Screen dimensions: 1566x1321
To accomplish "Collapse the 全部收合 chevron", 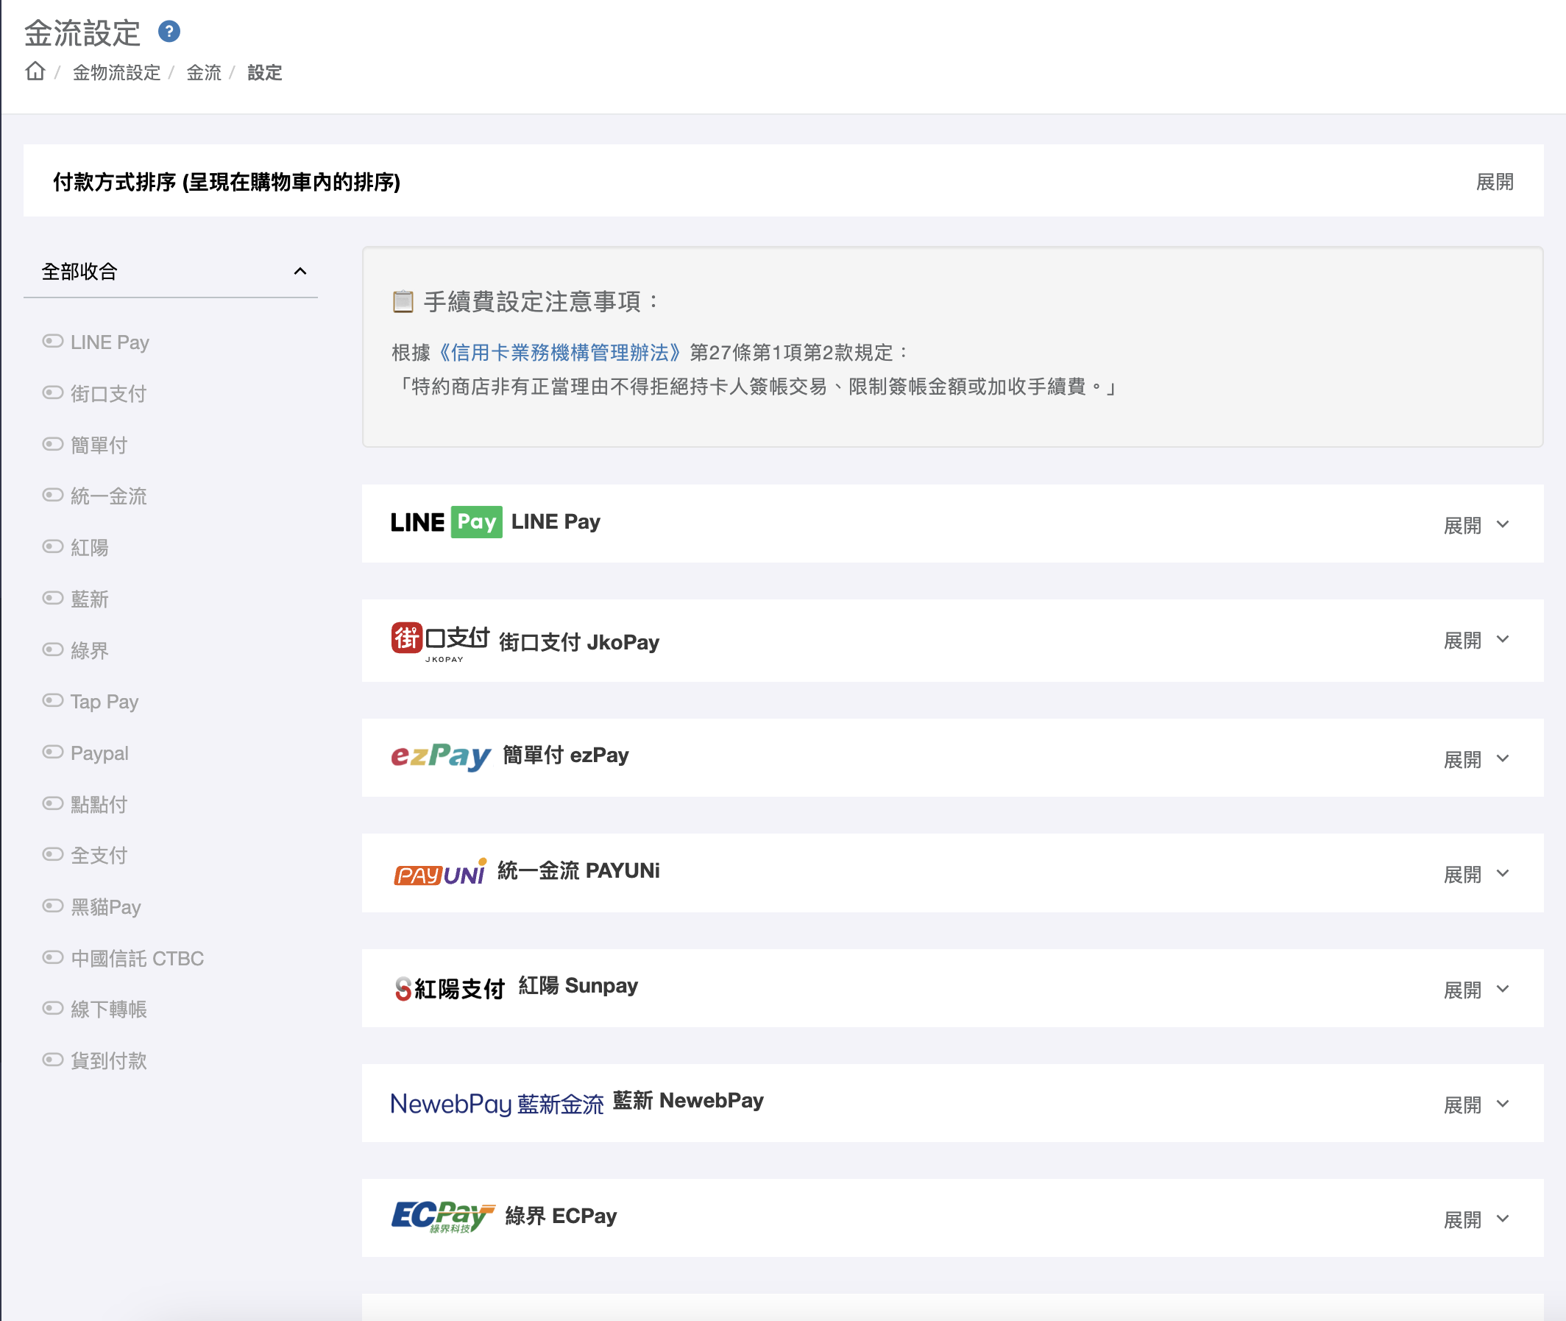I will point(300,271).
